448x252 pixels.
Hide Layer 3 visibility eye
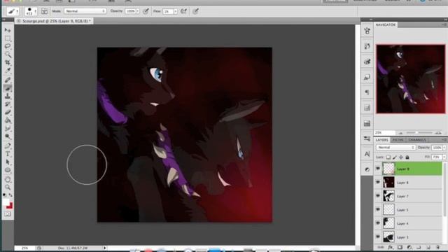pyautogui.click(x=378, y=237)
